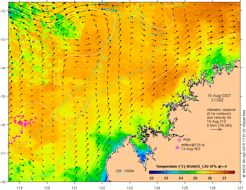
Task: Click the '200 1000m' depth contour label
Action: pos(125,171)
